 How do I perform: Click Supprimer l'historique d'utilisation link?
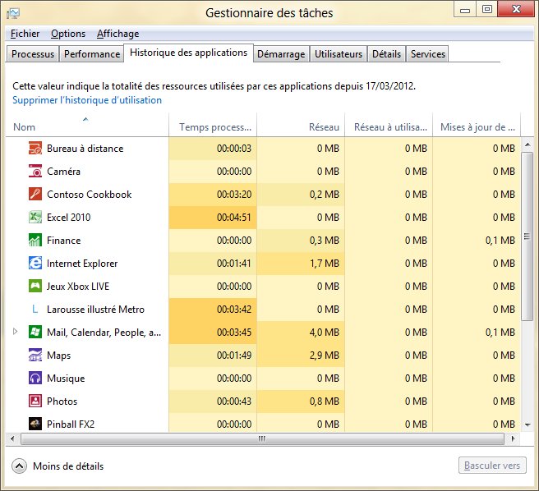pyautogui.click(x=87, y=100)
